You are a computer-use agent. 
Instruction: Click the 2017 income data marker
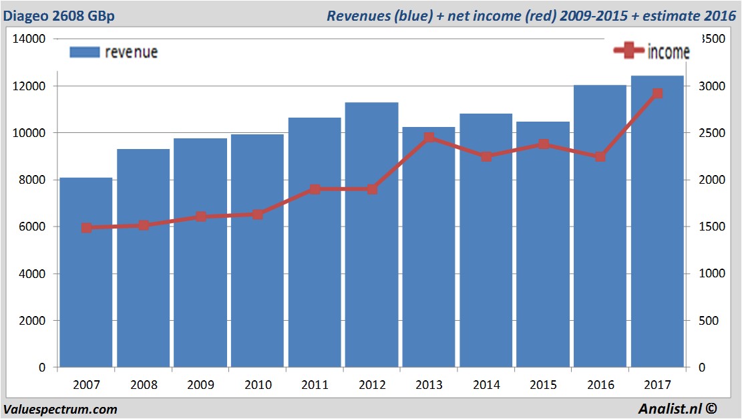[657, 94]
